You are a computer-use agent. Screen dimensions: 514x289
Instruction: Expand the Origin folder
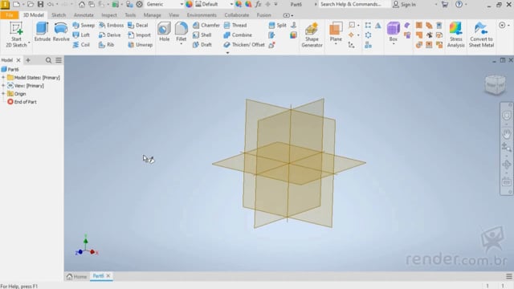click(x=3, y=94)
